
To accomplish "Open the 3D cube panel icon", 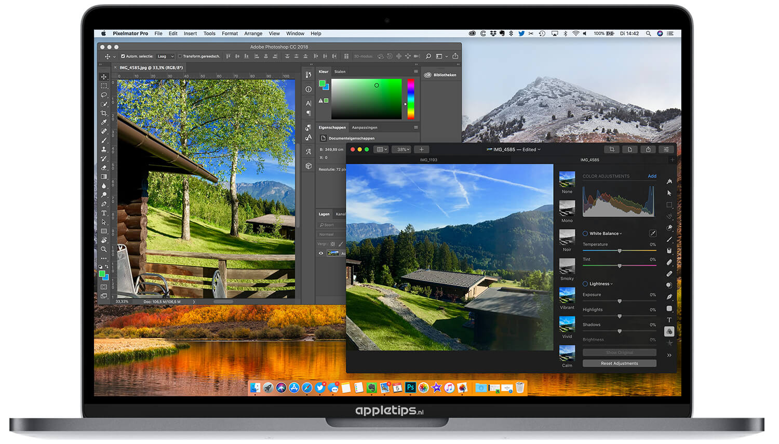I will (x=308, y=166).
